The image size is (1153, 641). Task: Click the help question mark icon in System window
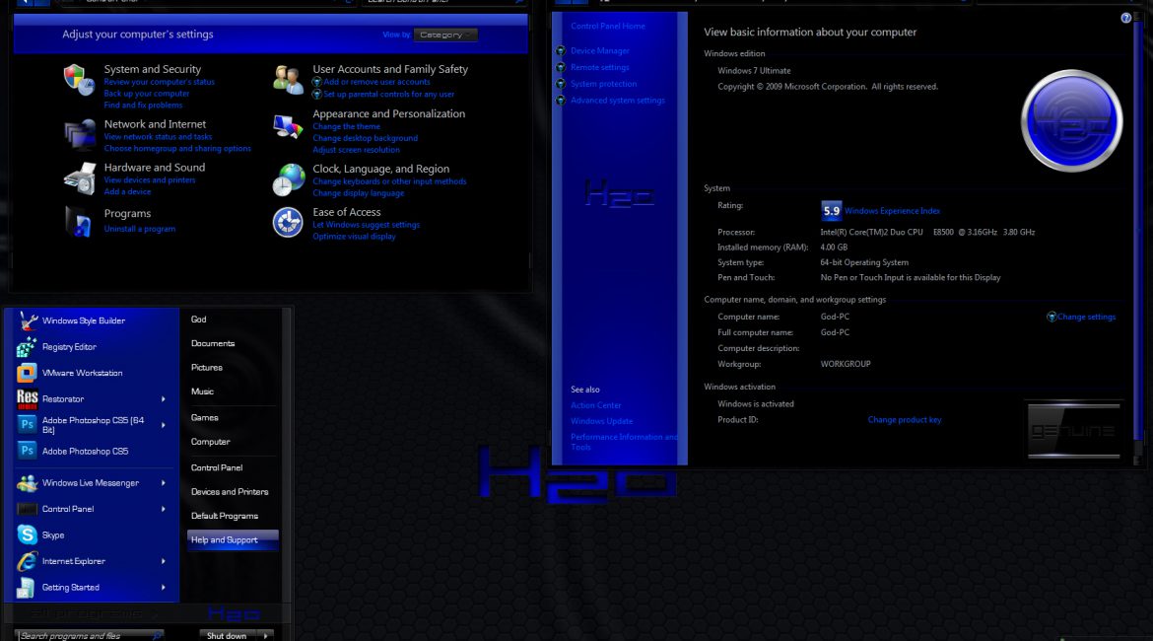pyautogui.click(x=1125, y=18)
